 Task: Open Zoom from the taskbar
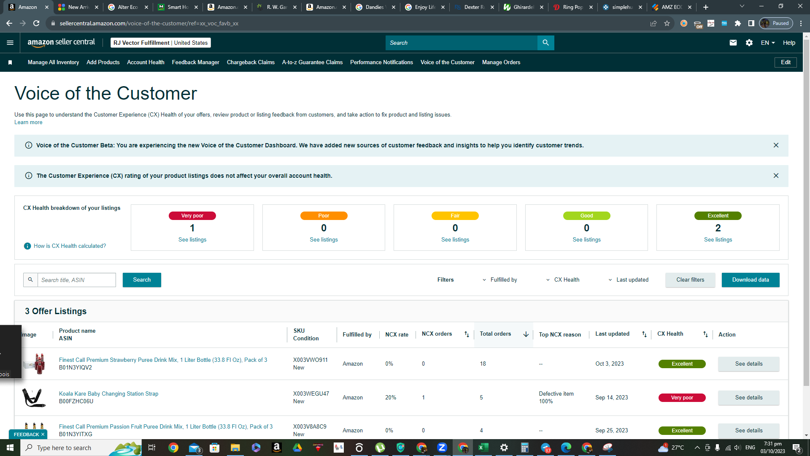pos(442,448)
